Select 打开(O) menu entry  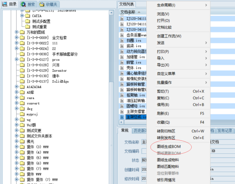point(163,20)
